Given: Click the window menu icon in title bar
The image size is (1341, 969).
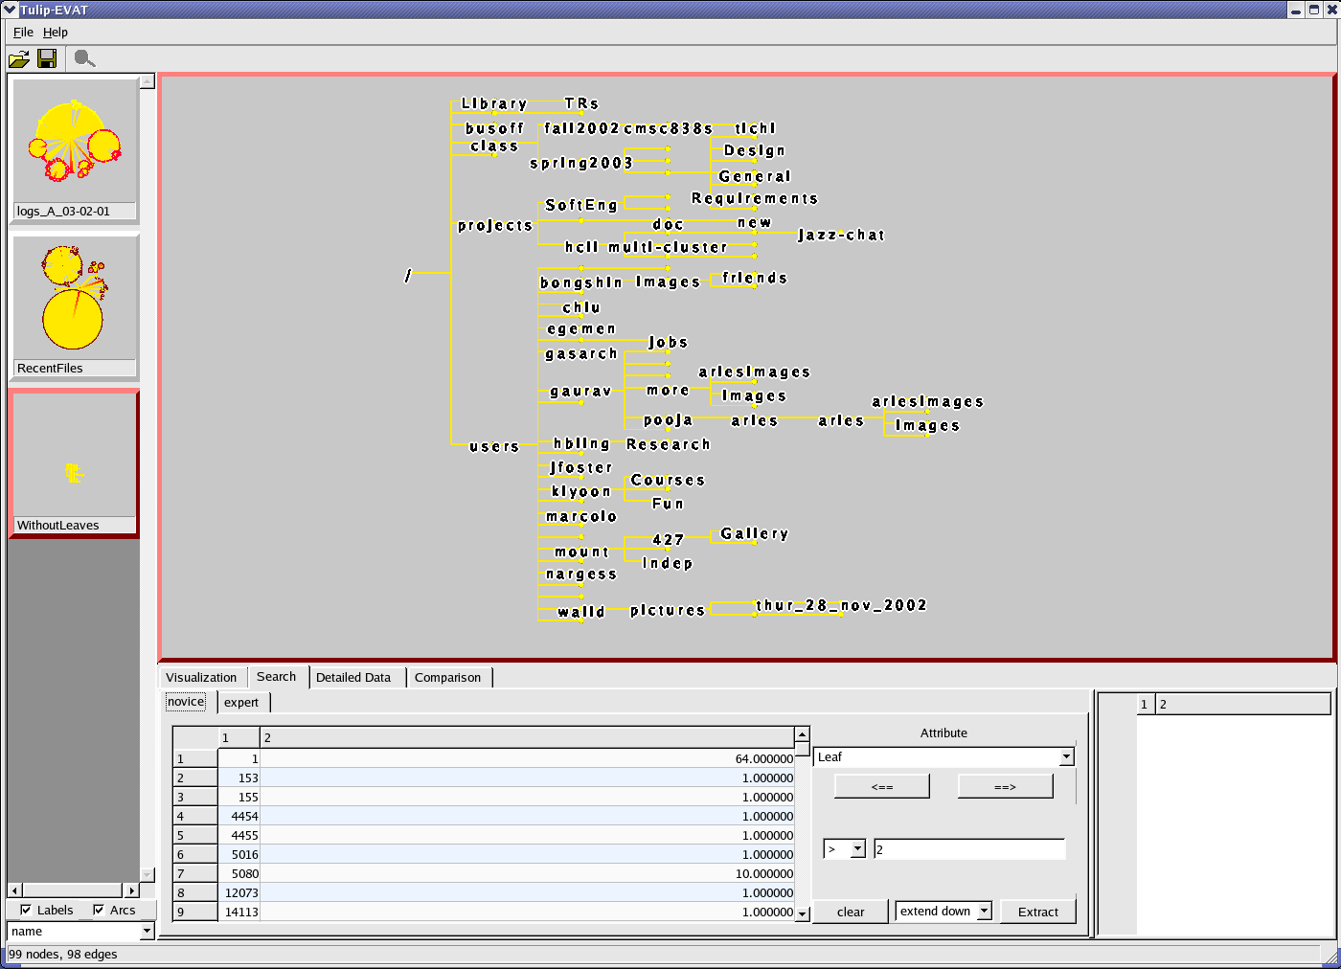Looking at the screenshot, I should pos(10,10).
